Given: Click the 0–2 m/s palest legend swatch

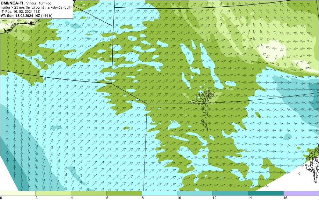Looking at the screenshot, I should pyautogui.click(x=18, y=193).
